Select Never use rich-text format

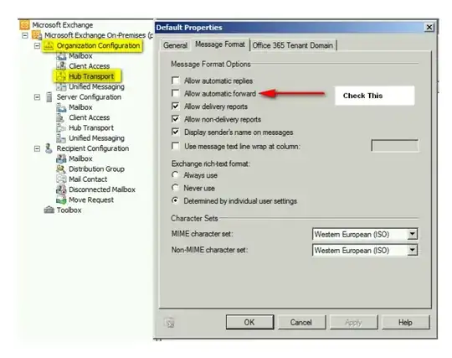(x=175, y=188)
